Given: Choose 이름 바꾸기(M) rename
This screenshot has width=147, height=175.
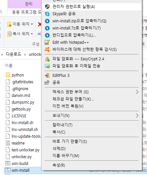Looking at the screenshot, I should click(x=91, y=156).
